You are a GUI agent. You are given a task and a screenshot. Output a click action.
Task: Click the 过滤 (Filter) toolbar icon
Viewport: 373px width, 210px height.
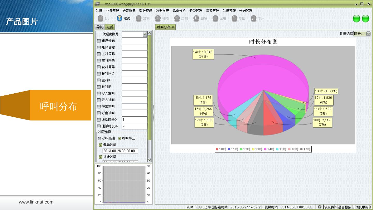tap(119, 18)
